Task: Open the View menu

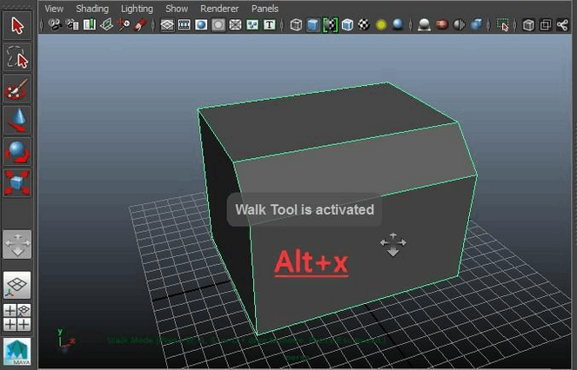Action: coord(54,9)
